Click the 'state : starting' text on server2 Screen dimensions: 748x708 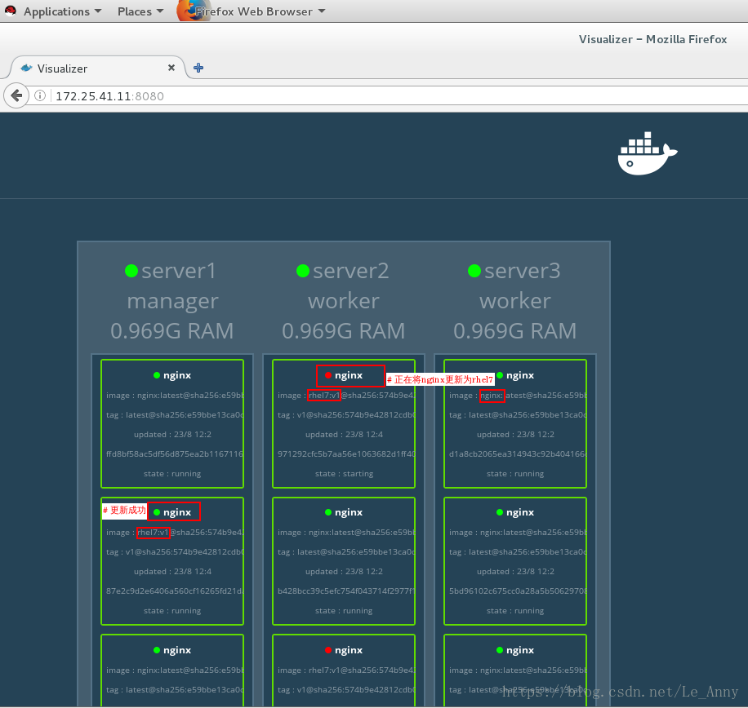pyautogui.click(x=344, y=474)
